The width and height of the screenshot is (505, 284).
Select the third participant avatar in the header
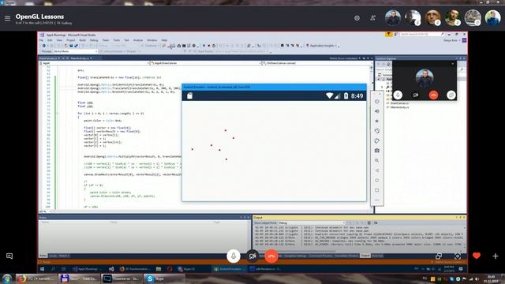click(433, 17)
